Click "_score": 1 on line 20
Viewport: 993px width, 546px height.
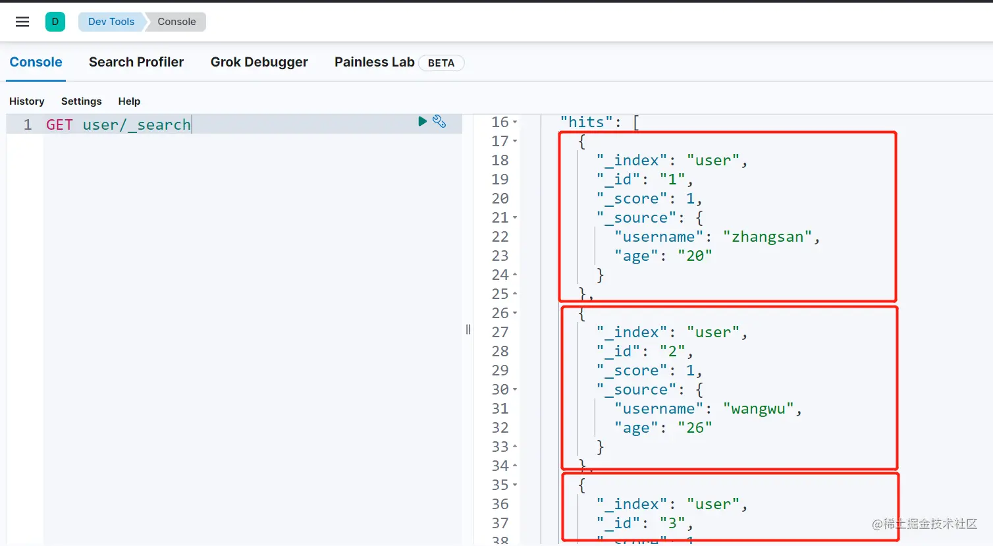point(649,199)
